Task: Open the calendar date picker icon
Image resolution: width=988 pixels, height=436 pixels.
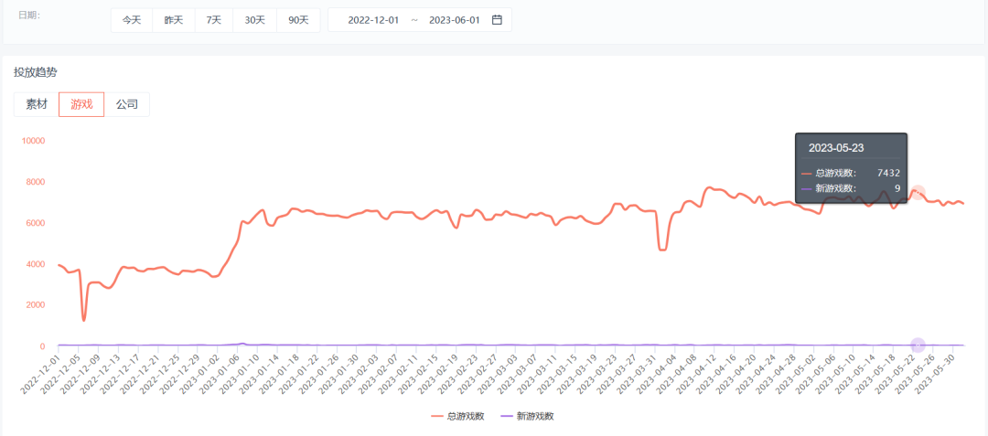Action: [497, 19]
